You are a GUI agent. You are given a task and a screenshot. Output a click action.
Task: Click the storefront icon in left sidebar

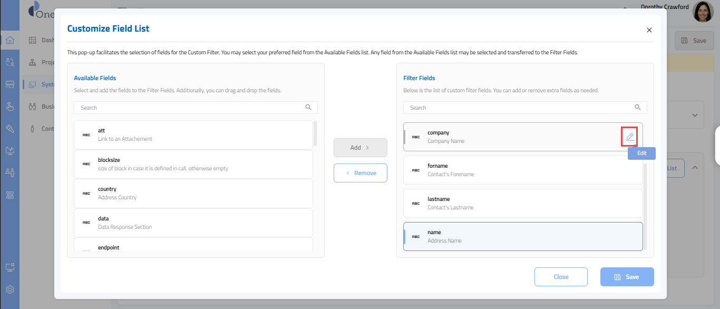coord(9,84)
